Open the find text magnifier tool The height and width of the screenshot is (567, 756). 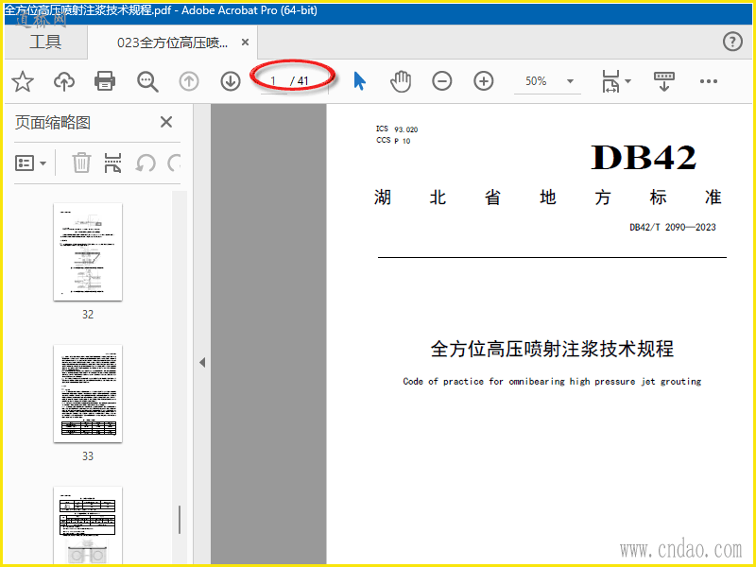147,81
